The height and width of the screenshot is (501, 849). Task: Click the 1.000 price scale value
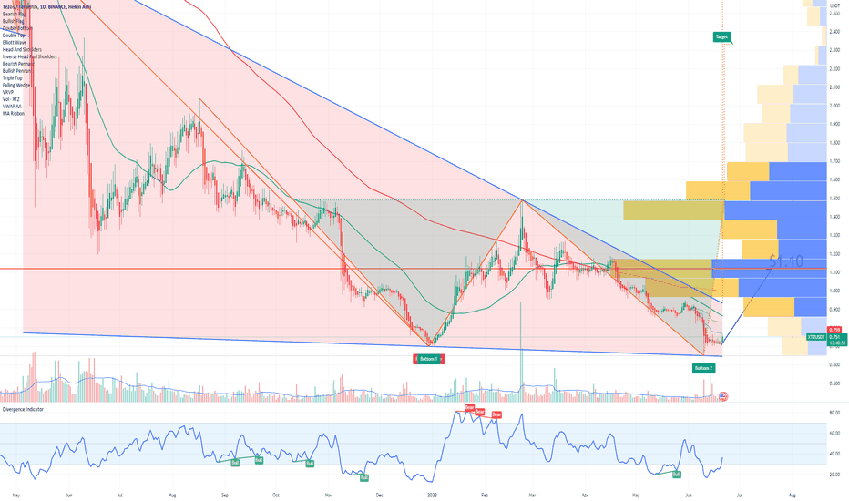click(x=834, y=291)
